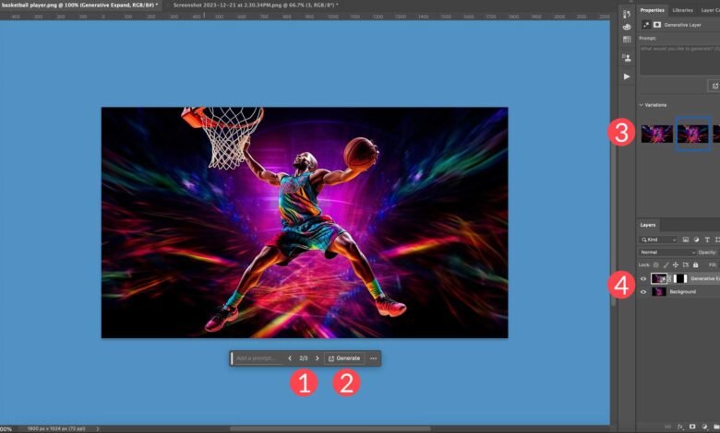Filter layers by shape icon
Image resolution: width=720 pixels, height=433 pixels.
[717, 240]
